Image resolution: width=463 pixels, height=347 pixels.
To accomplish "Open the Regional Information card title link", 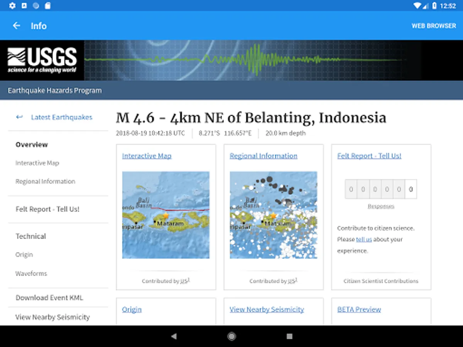I will click(x=264, y=156).
